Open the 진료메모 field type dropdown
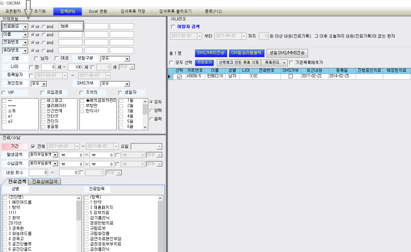The height and width of the screenshot is (252, 411). [25, 27]
